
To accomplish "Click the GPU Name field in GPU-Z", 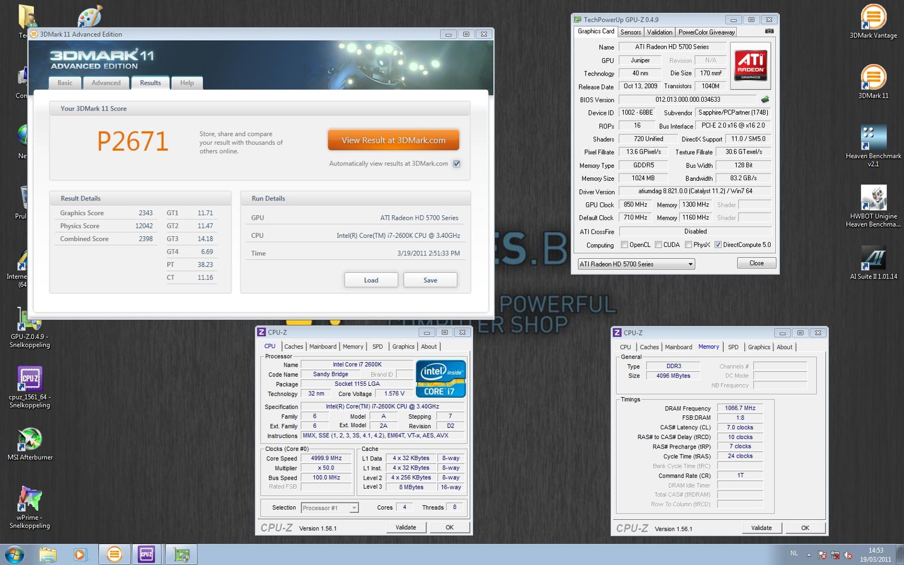I will (x=672, y=47).
